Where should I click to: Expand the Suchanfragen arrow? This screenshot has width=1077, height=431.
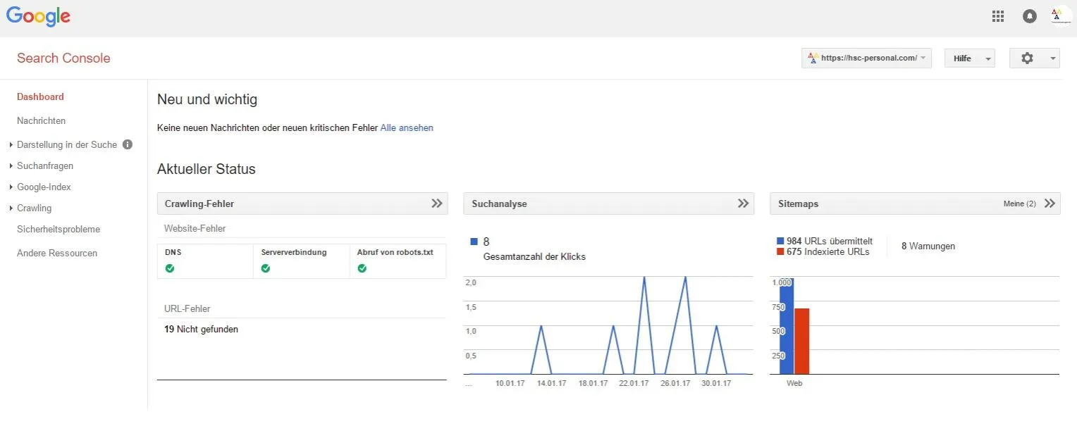[x=11, y=166]
